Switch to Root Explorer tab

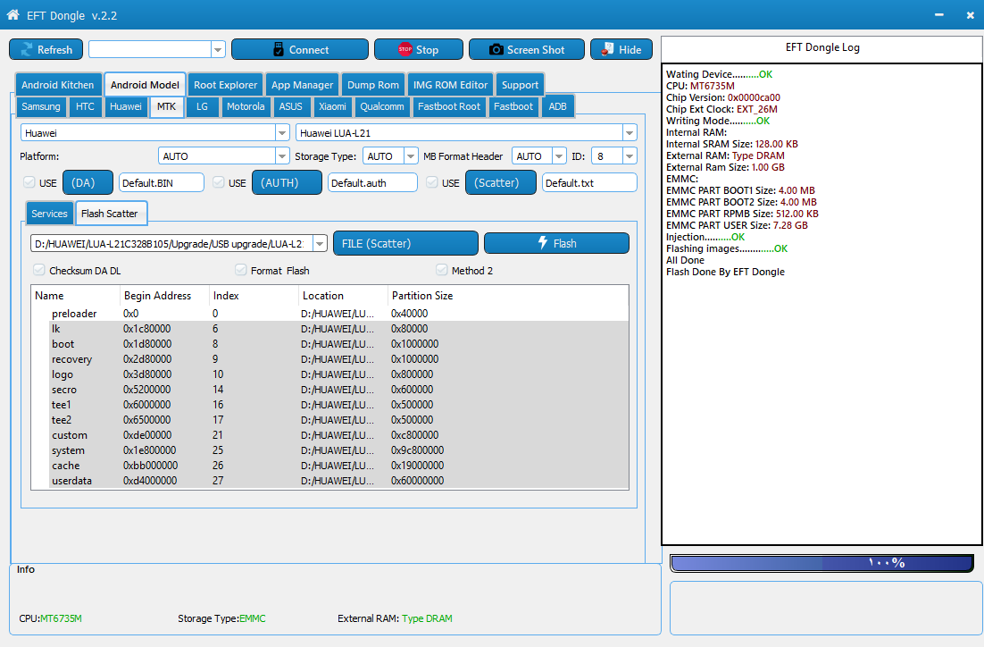click(225, 85)
